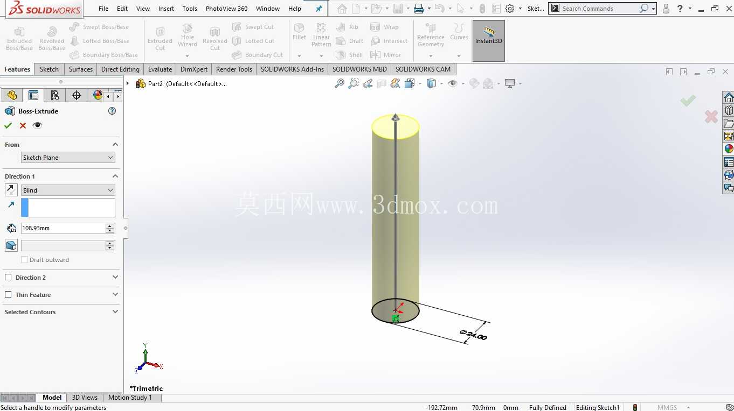Image resolution: width=734 pixels, height=411 pixels.
Task: Switch to the PropertyManager tab
Action: (33, 95)
